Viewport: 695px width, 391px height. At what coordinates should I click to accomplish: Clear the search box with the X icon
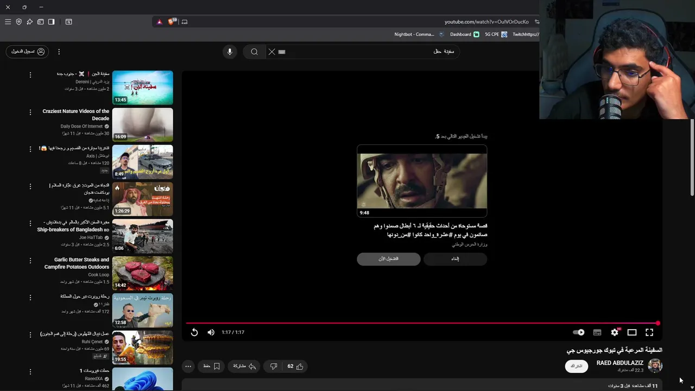click(271, 52)
